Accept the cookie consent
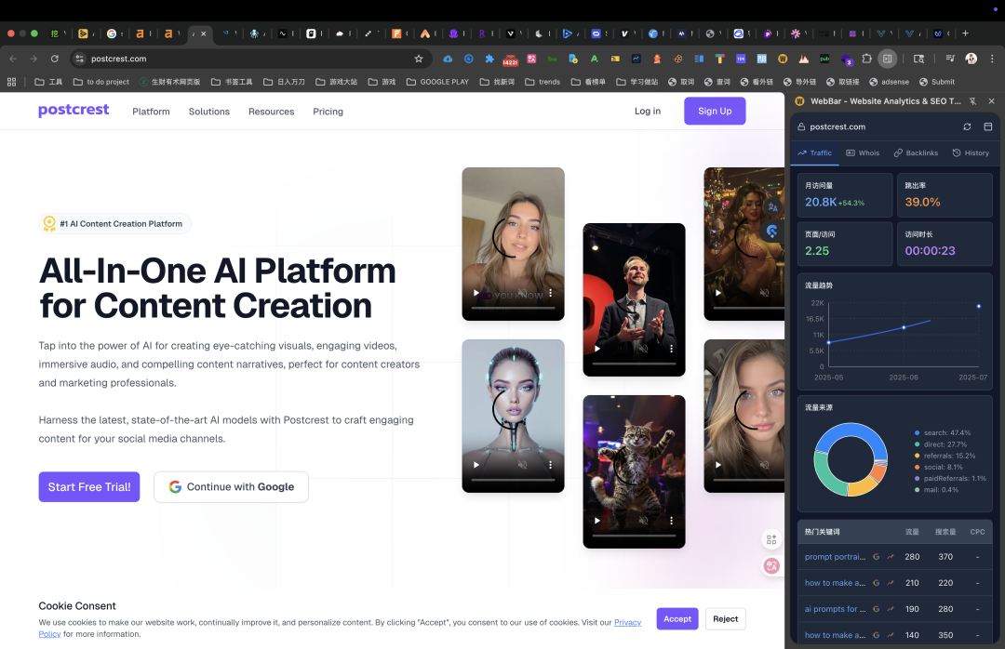Image resolution: width=1005 pixels, height=649 pixels. (x=677, y=619)
